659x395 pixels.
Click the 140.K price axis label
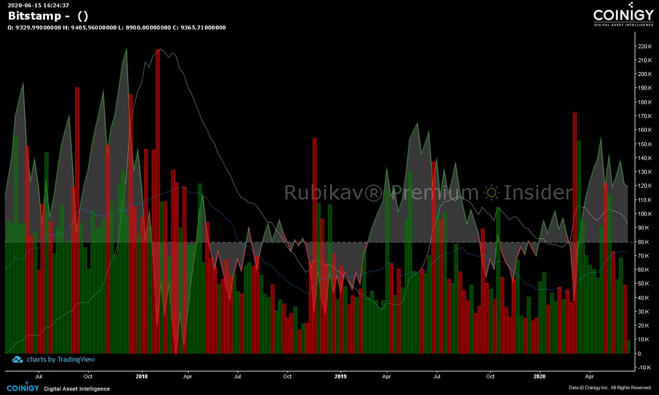click(x=645, y=158)
